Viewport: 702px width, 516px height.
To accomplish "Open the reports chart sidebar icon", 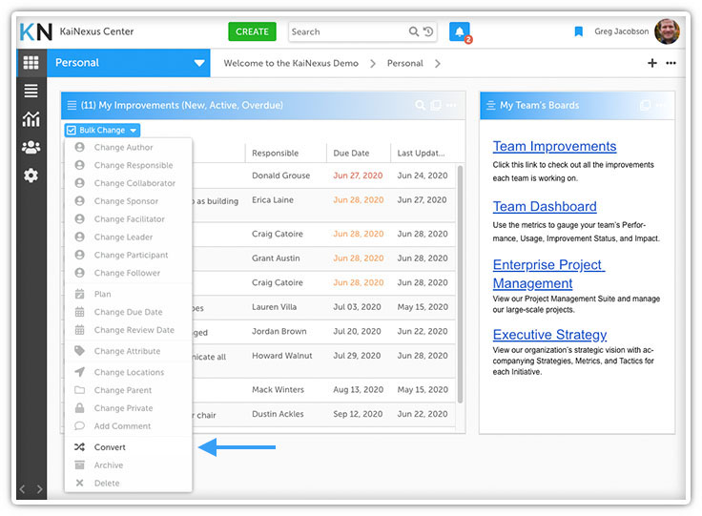I will 31,119.
